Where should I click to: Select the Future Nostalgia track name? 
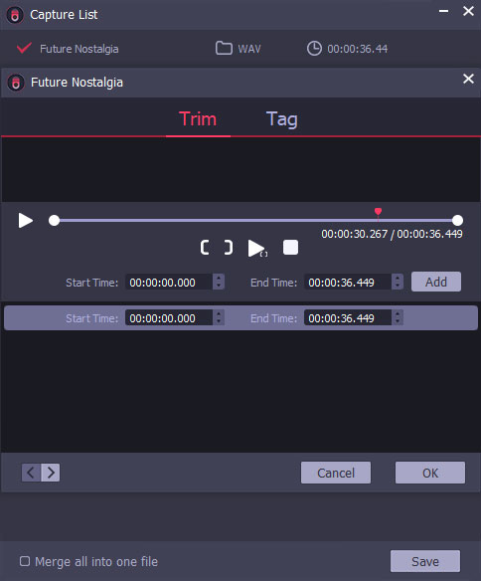[x=80, y=49]
